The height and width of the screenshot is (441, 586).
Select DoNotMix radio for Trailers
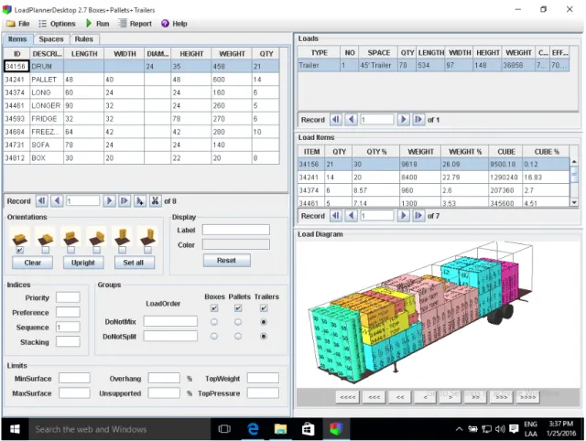(x=264, y=321)
